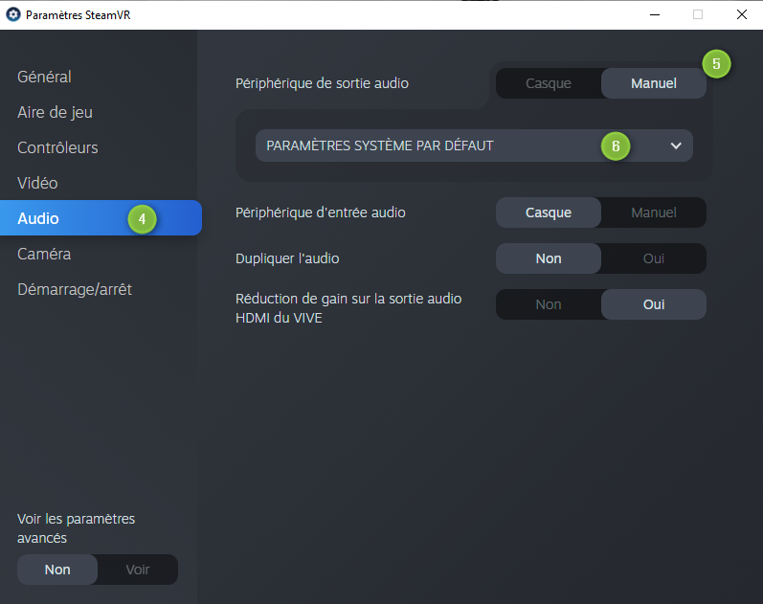Close the Paramètres SteamVR window
This screenshot has width=763, height=604.
click(742, 14)
